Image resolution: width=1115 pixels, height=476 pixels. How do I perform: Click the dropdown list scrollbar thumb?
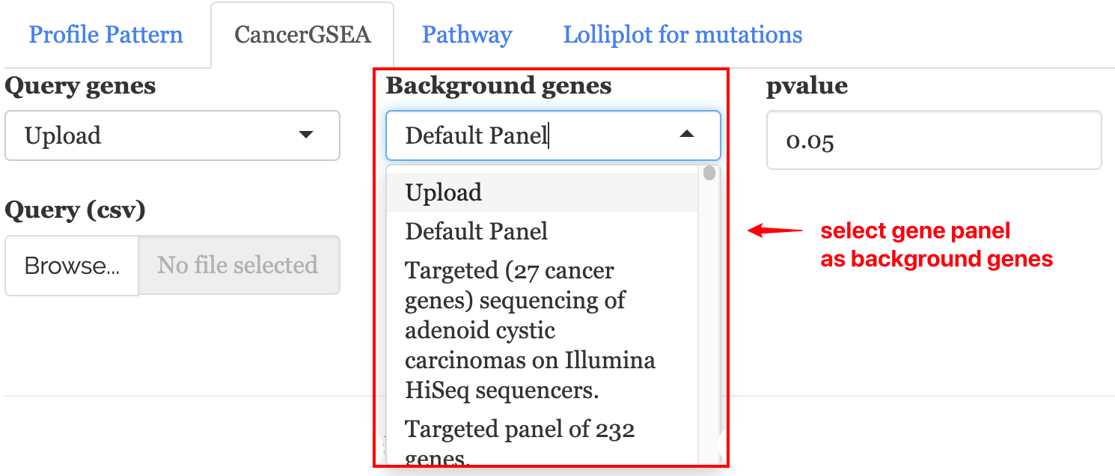(x=709, y=174)
